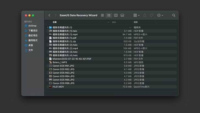The image size is (200, 113).
Task: Switch to icon grid view
Action: point(102,15)
